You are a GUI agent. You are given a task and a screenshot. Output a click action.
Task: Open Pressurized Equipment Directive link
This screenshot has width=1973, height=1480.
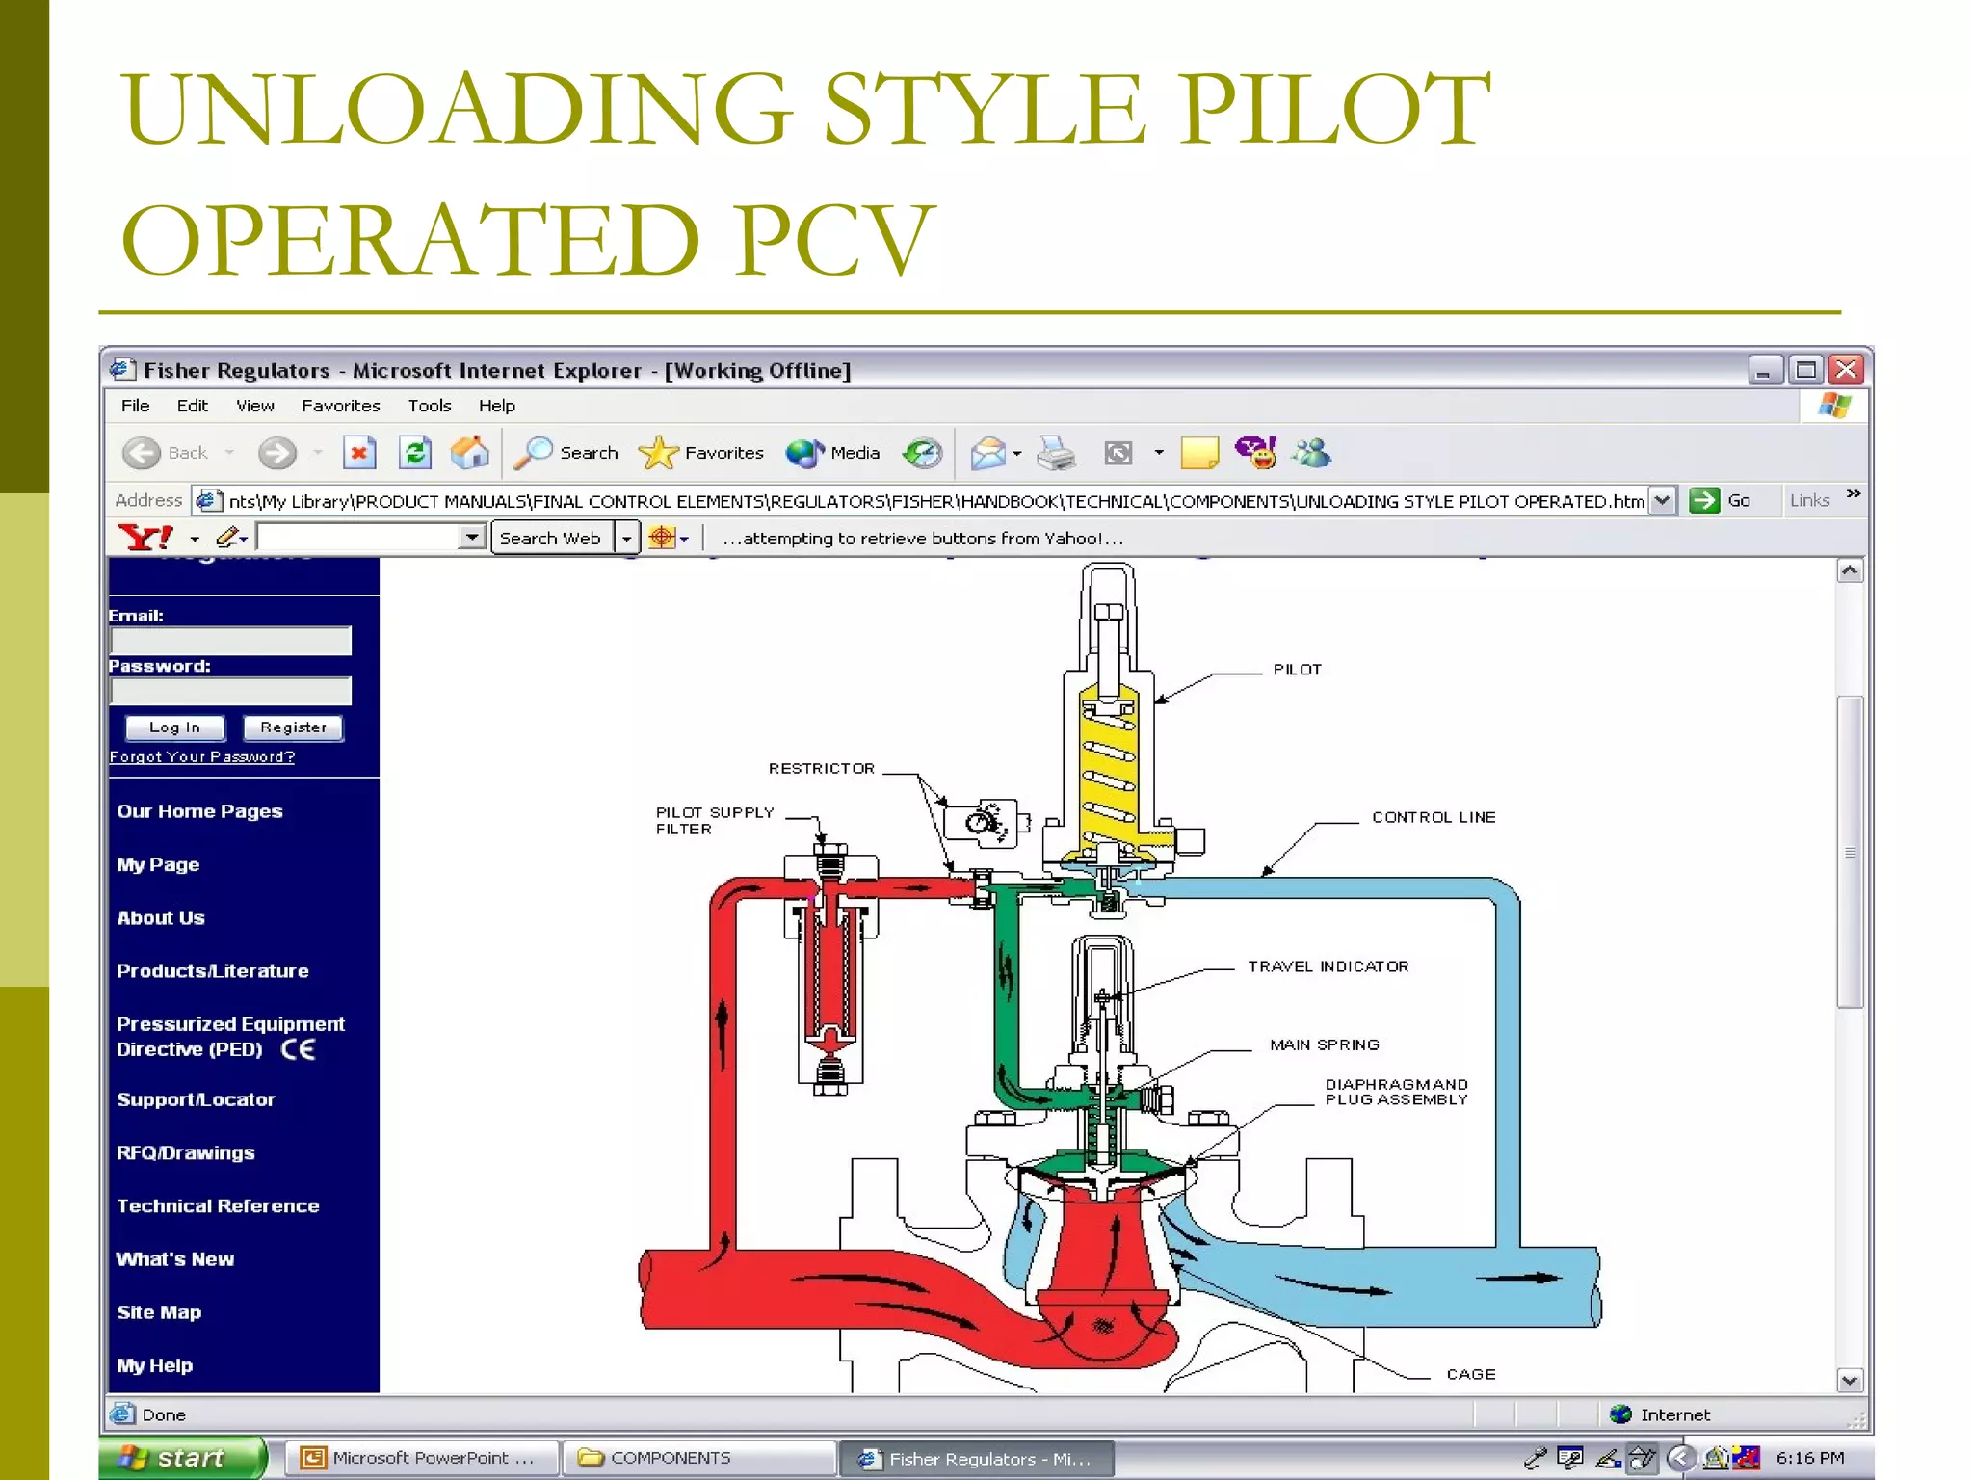(x=230, y=1037)
